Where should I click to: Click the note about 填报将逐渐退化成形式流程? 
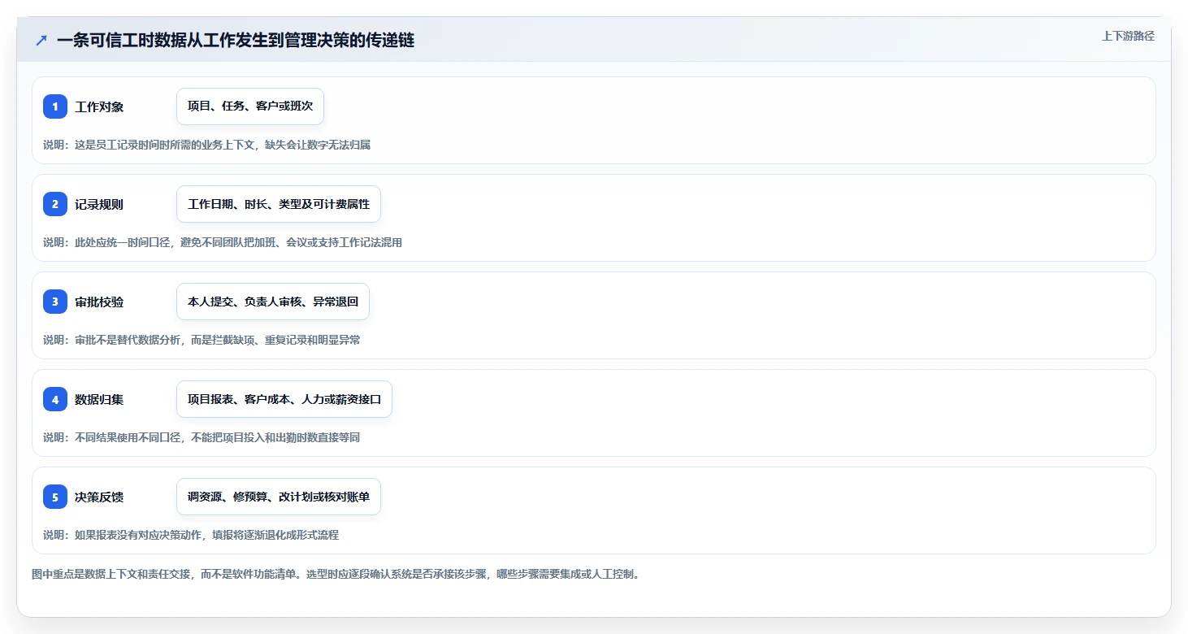pos(191,535)
